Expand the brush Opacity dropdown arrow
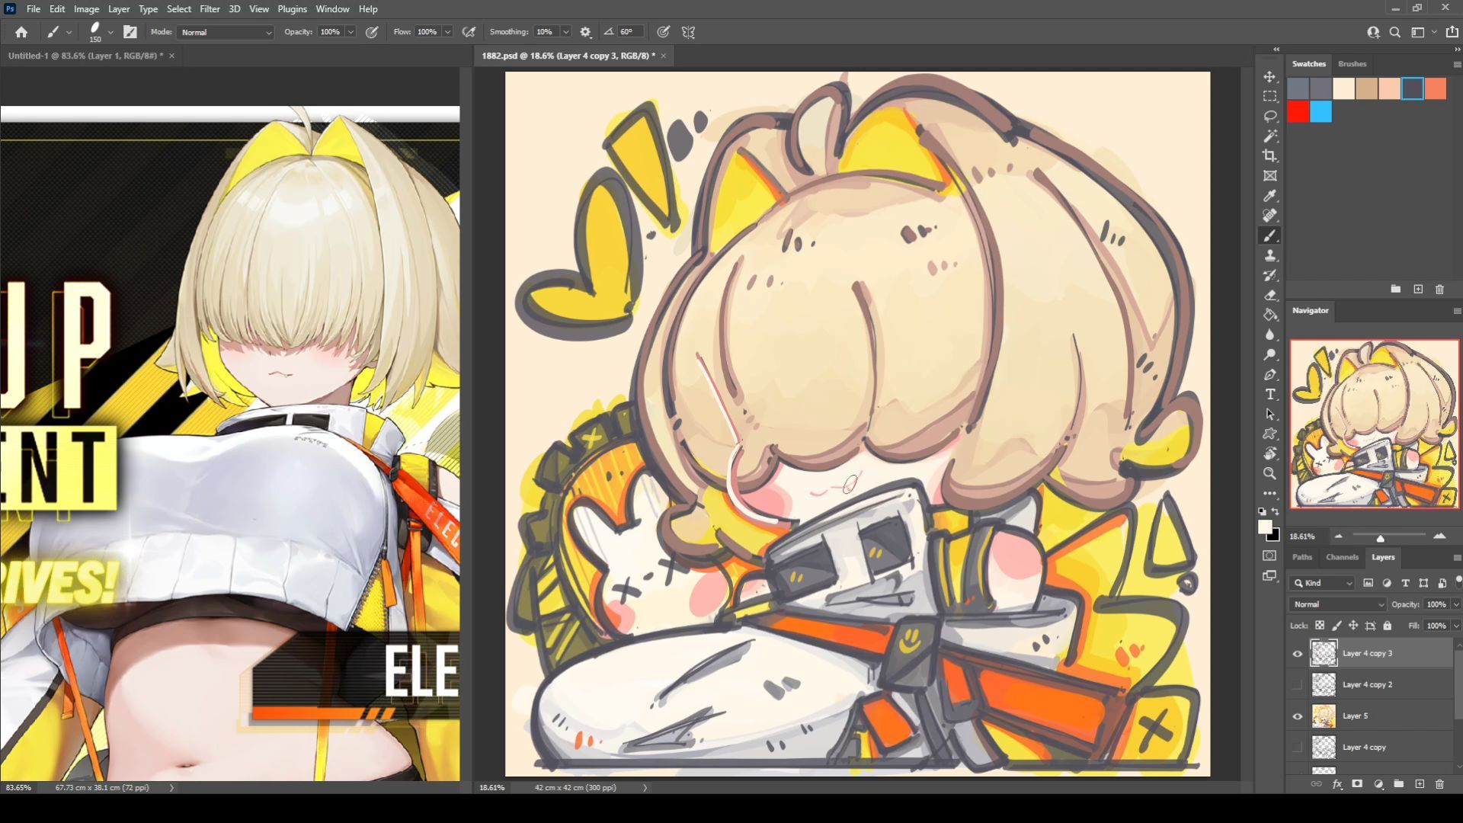The width and height of the screenshot is (1463, 823). (351, 32)
